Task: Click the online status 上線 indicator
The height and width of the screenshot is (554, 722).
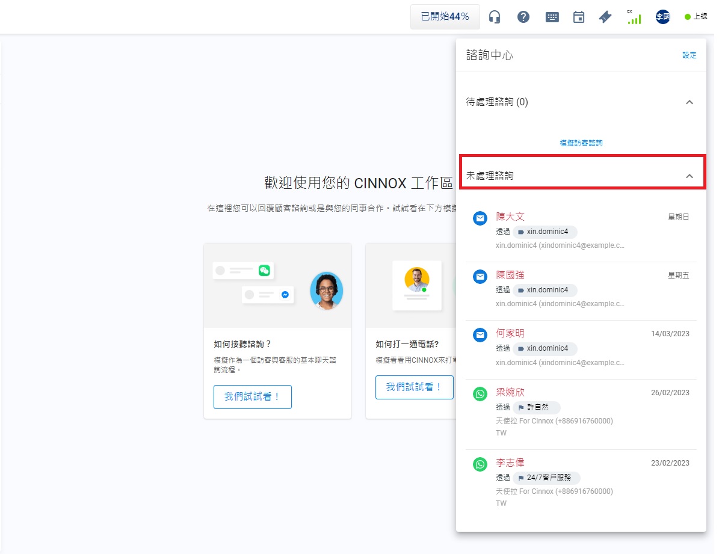Action: coord(696,17)
